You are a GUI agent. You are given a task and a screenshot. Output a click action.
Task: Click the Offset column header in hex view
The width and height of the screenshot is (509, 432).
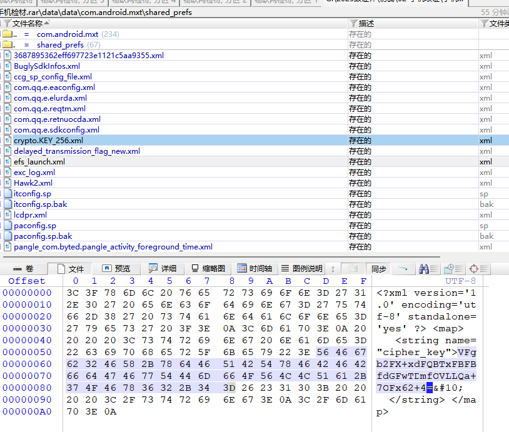click(x=27, y=281)
